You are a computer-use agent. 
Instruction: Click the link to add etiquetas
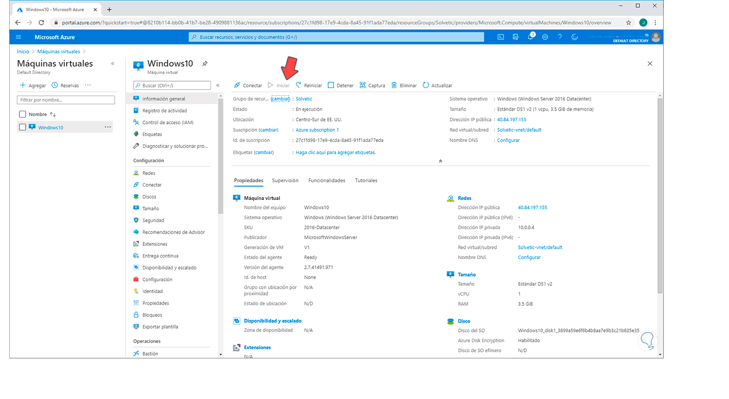pos(336,152)
